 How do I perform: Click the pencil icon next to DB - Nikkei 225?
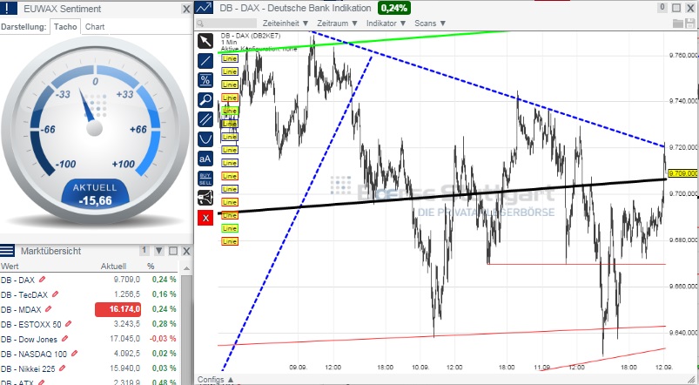63,368
